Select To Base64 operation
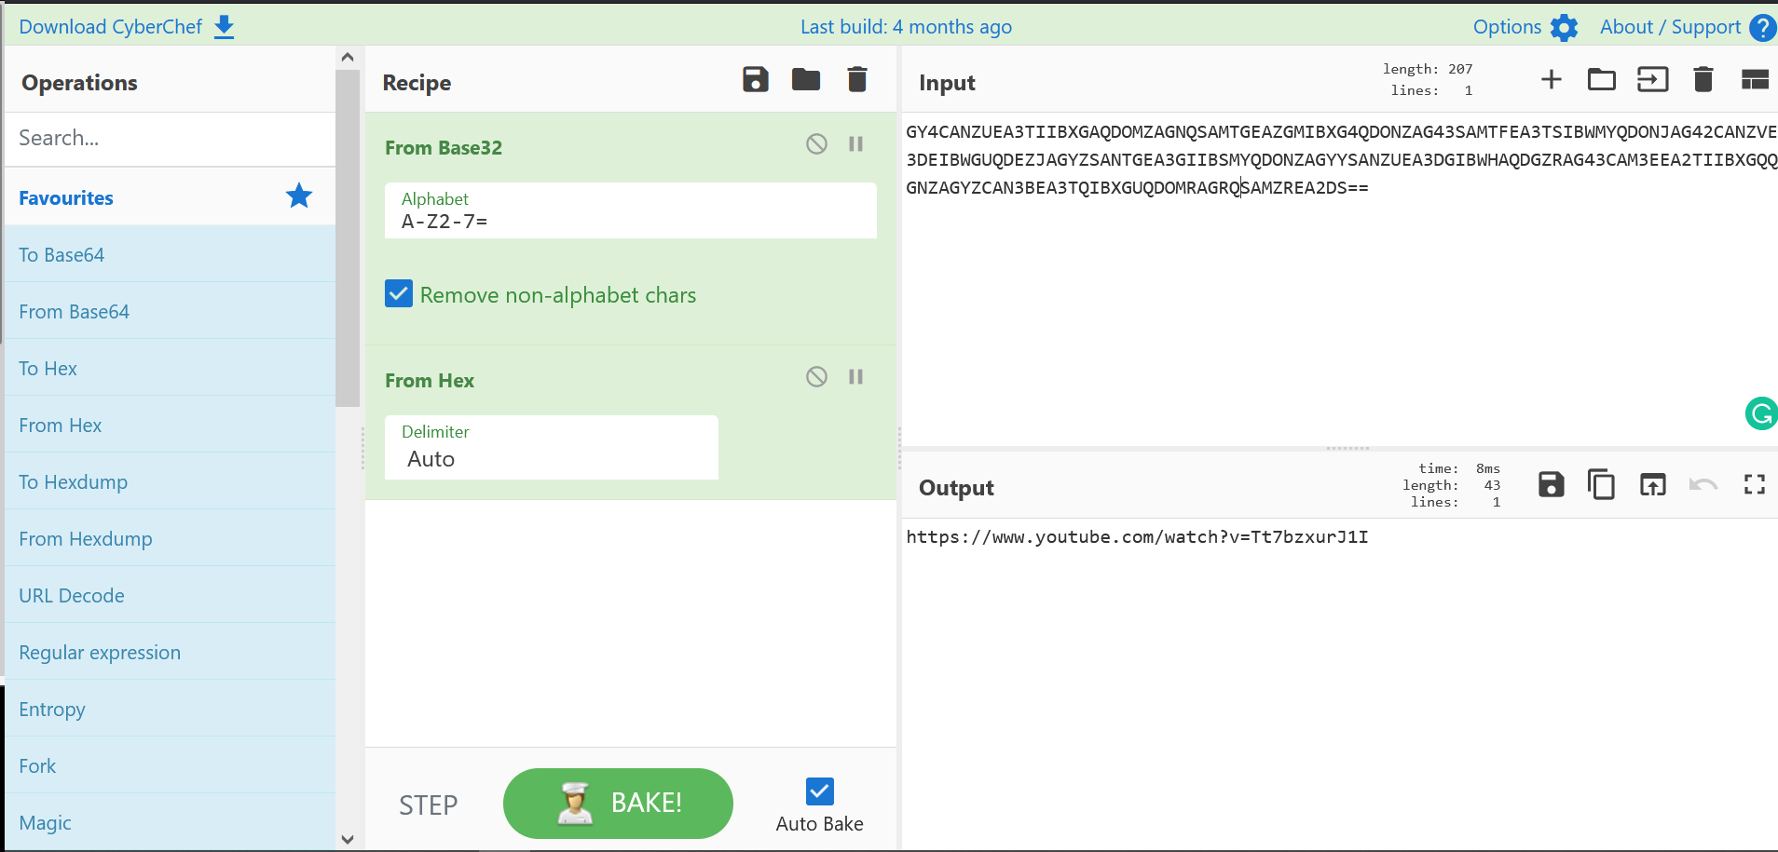 (170, 254)
